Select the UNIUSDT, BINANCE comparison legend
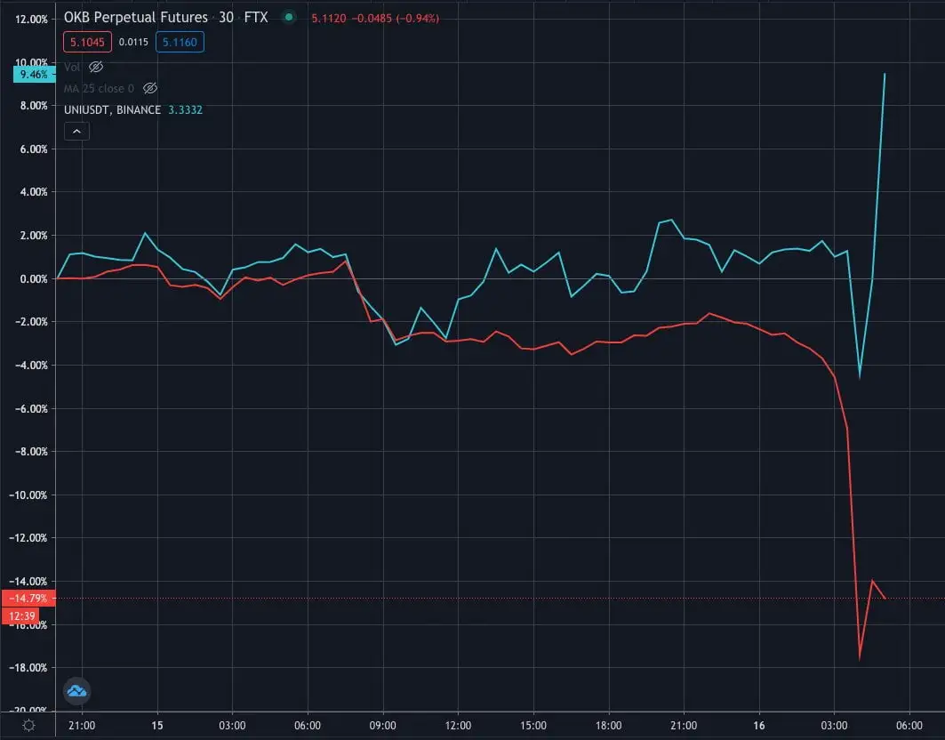Viewport: 945px width, 740px height. pos(112,109)
